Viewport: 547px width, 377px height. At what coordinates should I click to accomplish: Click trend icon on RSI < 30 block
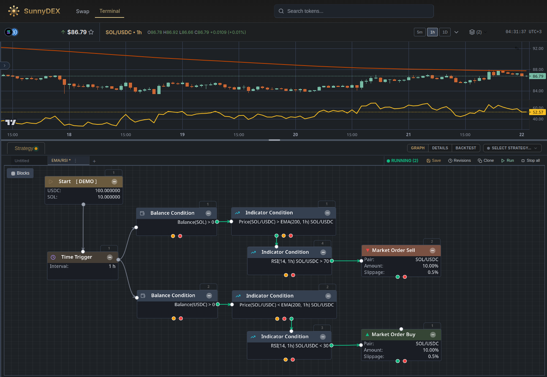(x=253, y=337)
